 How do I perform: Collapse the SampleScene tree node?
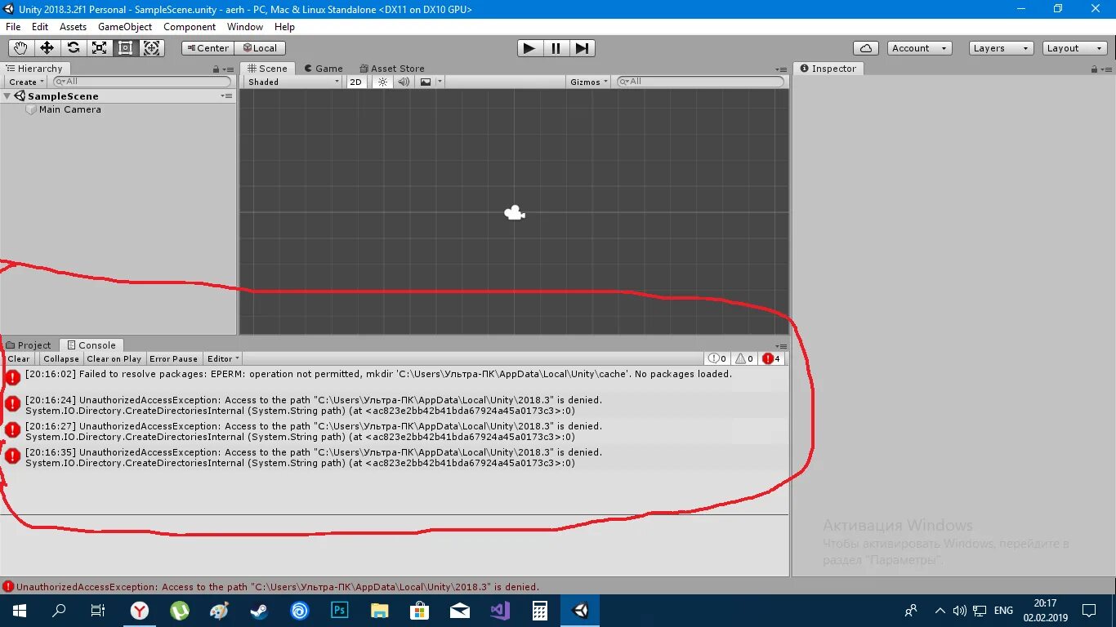click(7, 96)
